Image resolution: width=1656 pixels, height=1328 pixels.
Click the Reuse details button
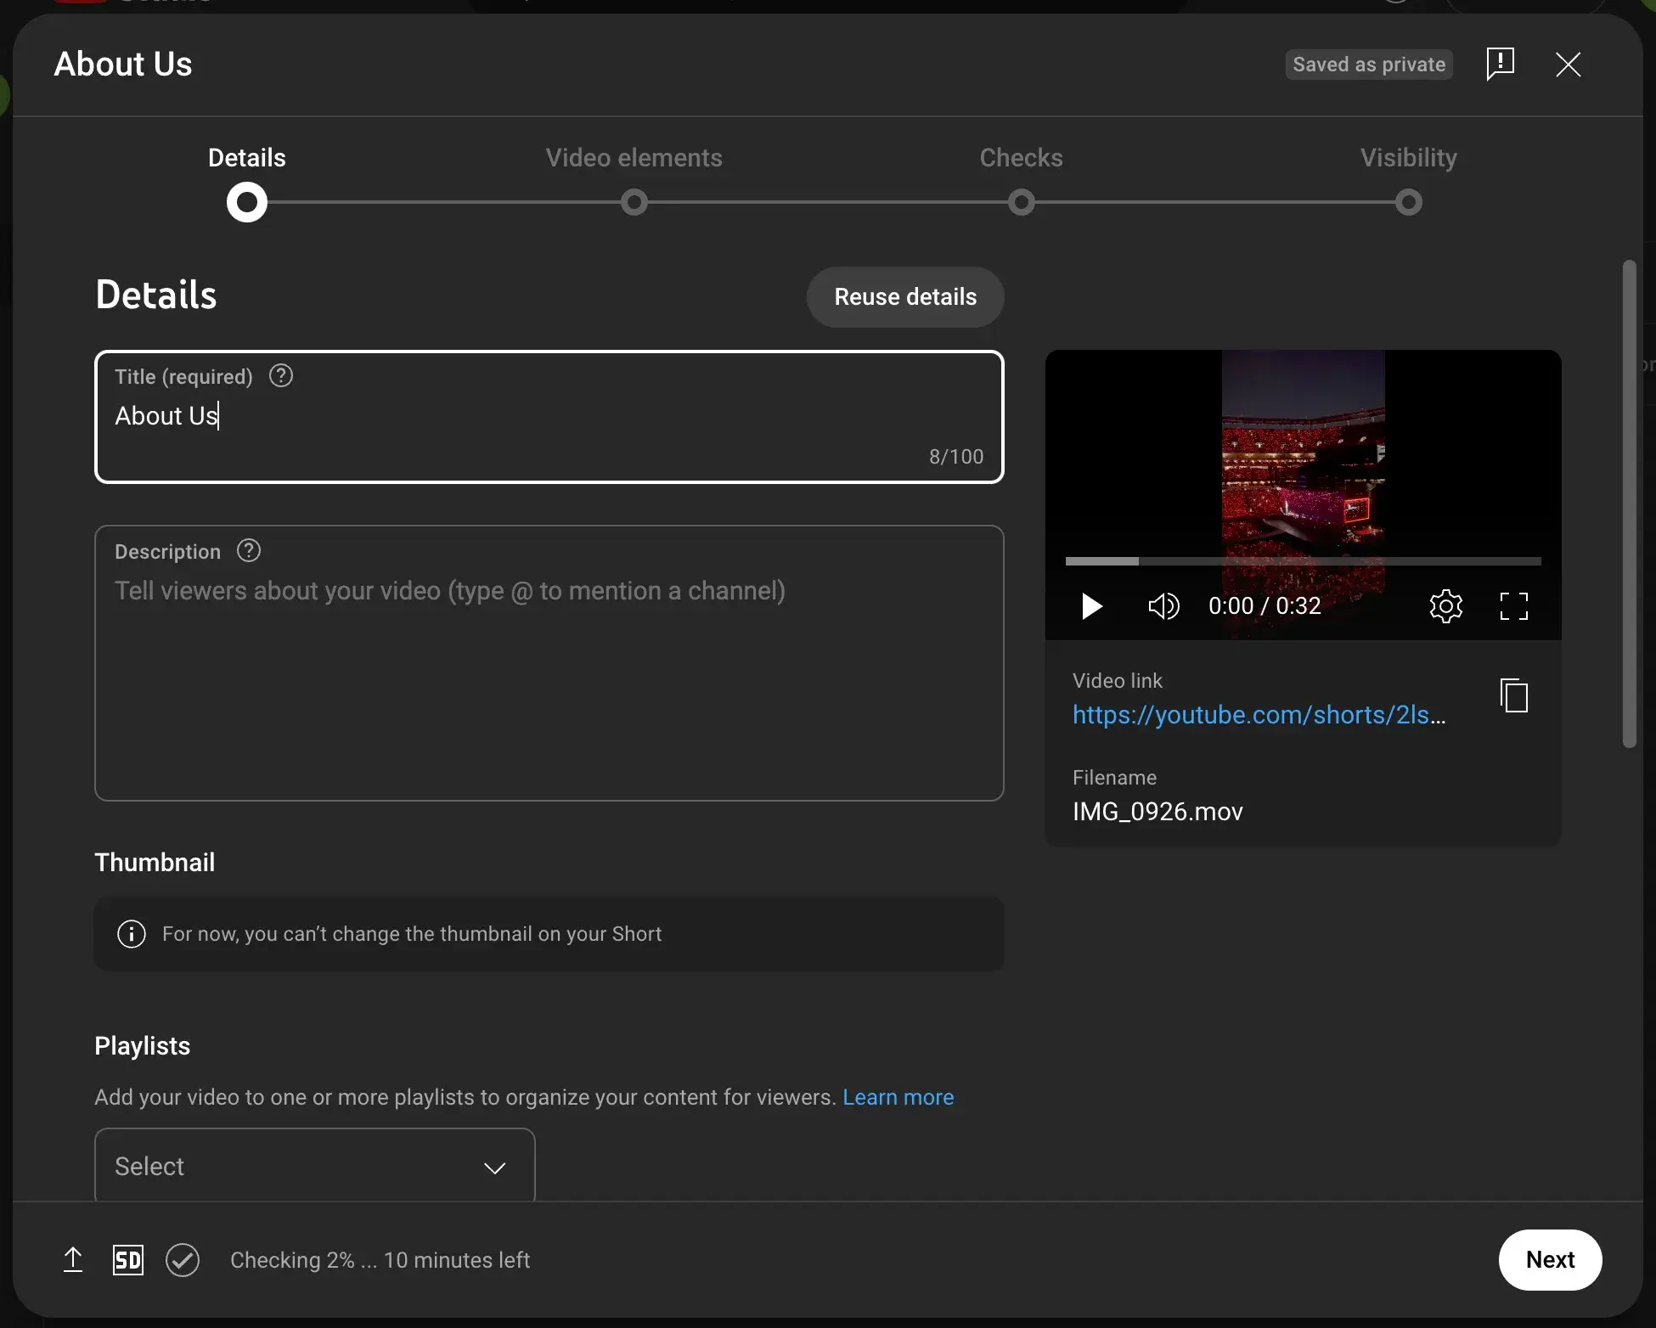(904, 297)
